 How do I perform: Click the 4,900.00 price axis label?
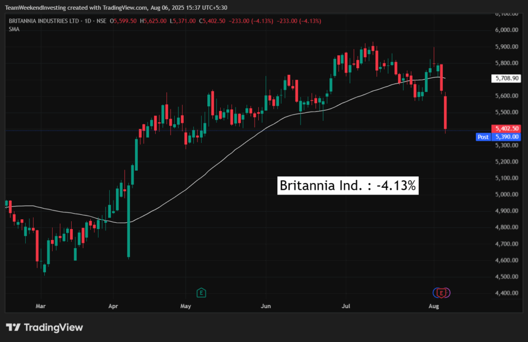[x=506, y=211]
